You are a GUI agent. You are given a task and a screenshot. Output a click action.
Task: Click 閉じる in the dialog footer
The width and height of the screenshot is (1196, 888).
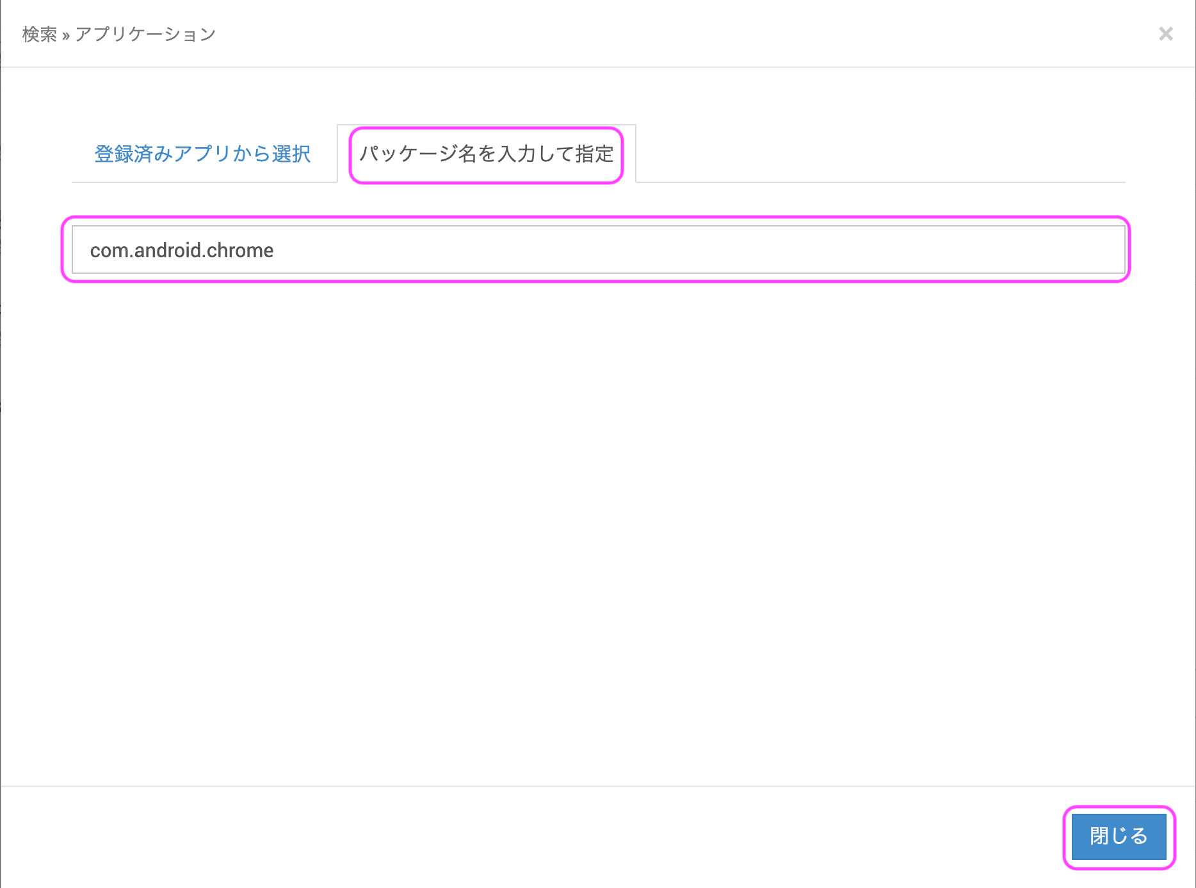(1119, 836)
